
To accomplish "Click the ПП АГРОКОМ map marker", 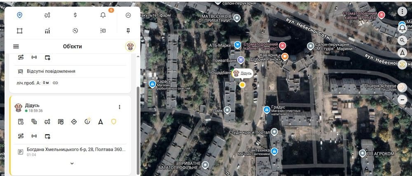I will click(363, 153).
